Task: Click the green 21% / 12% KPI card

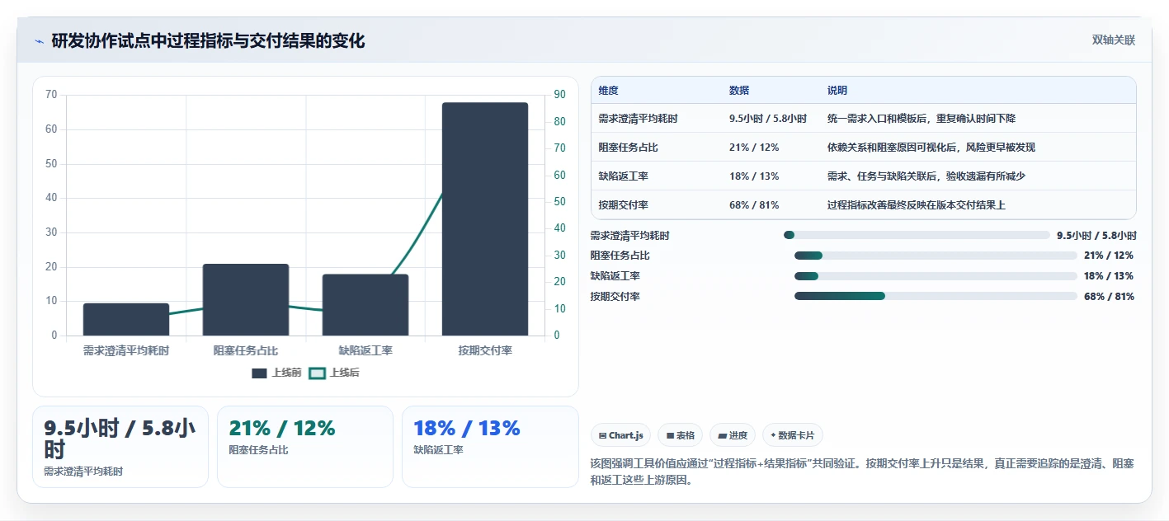Action: [305, 447]
